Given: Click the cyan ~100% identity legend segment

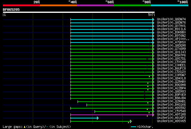Looking at the screenshot, I should 170,5.
